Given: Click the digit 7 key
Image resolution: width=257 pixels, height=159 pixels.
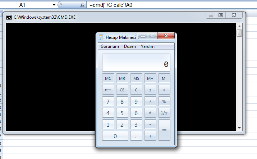Looking at the screenshot, I should tap(108, 101).
